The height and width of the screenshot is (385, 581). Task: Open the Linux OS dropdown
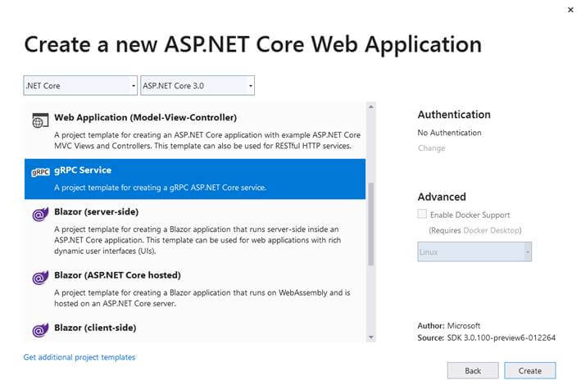point(474,252)
